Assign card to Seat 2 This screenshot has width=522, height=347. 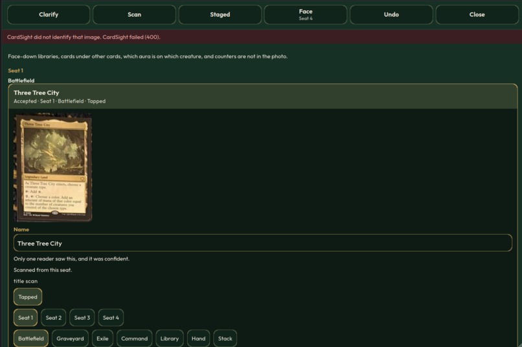point(54,318)
